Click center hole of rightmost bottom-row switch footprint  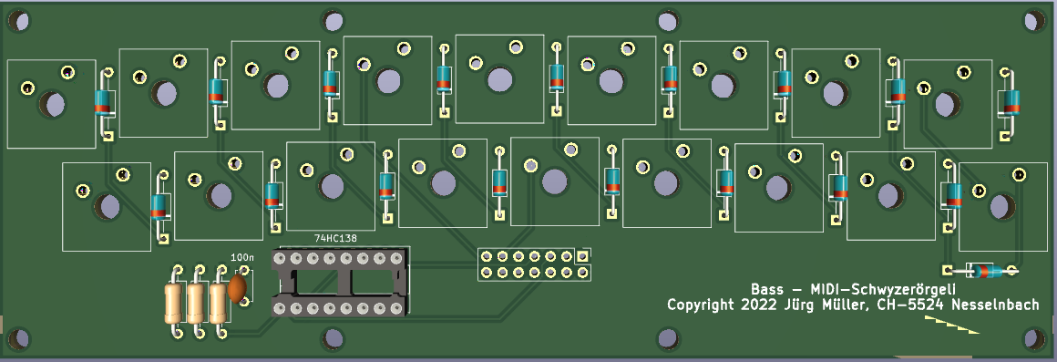tap(1001, 207)
